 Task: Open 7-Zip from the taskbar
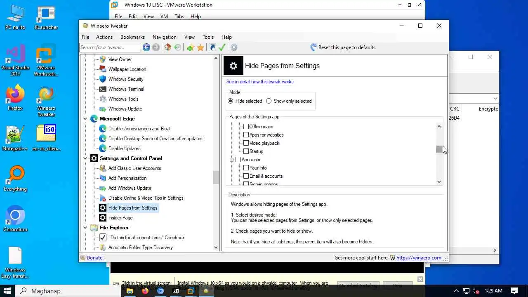(x=176, y=291)
